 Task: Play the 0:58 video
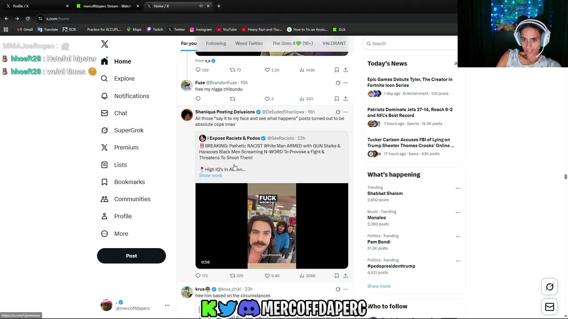[272, 226]
